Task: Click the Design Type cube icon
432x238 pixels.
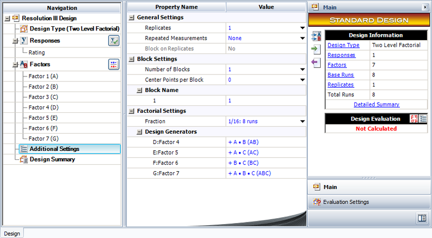Action: tap(24, 29)
